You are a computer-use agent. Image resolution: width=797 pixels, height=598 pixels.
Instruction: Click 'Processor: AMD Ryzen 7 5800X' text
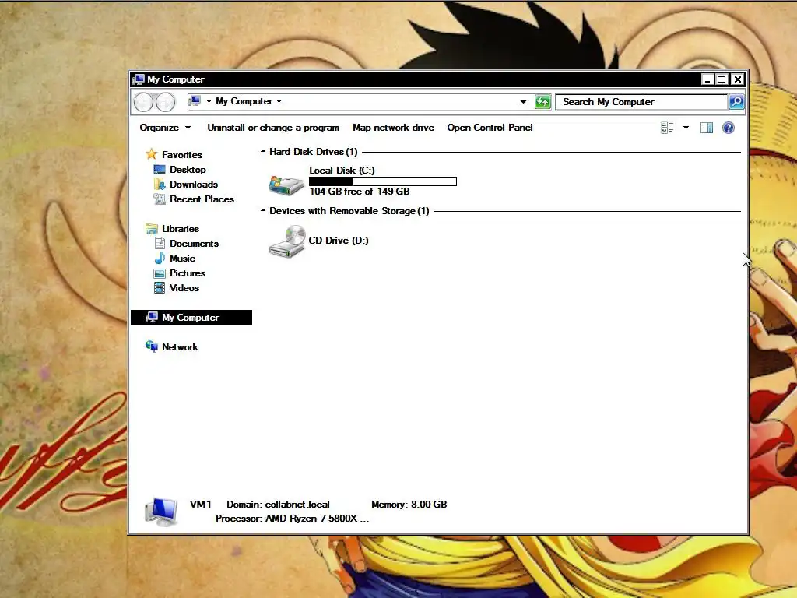click(293, 518)
